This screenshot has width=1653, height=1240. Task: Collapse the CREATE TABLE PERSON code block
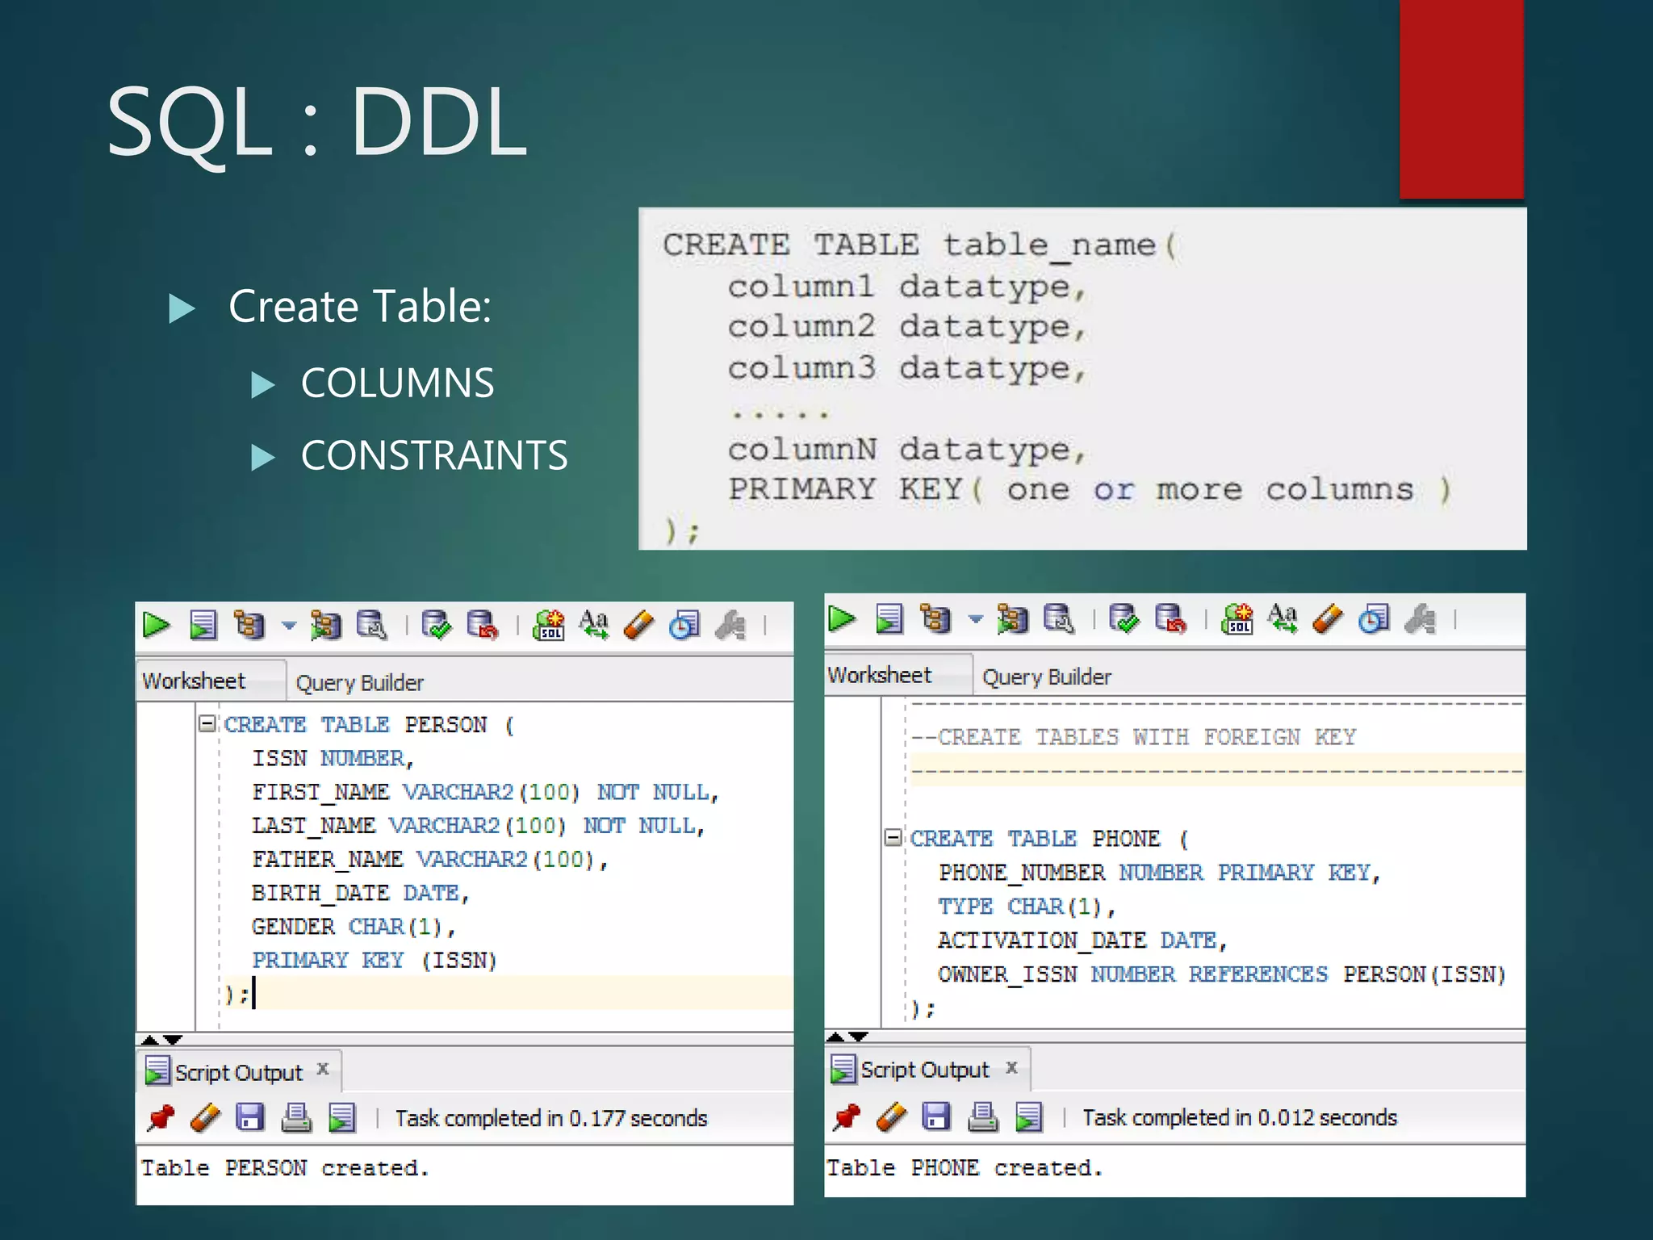[x=207, y=723]
